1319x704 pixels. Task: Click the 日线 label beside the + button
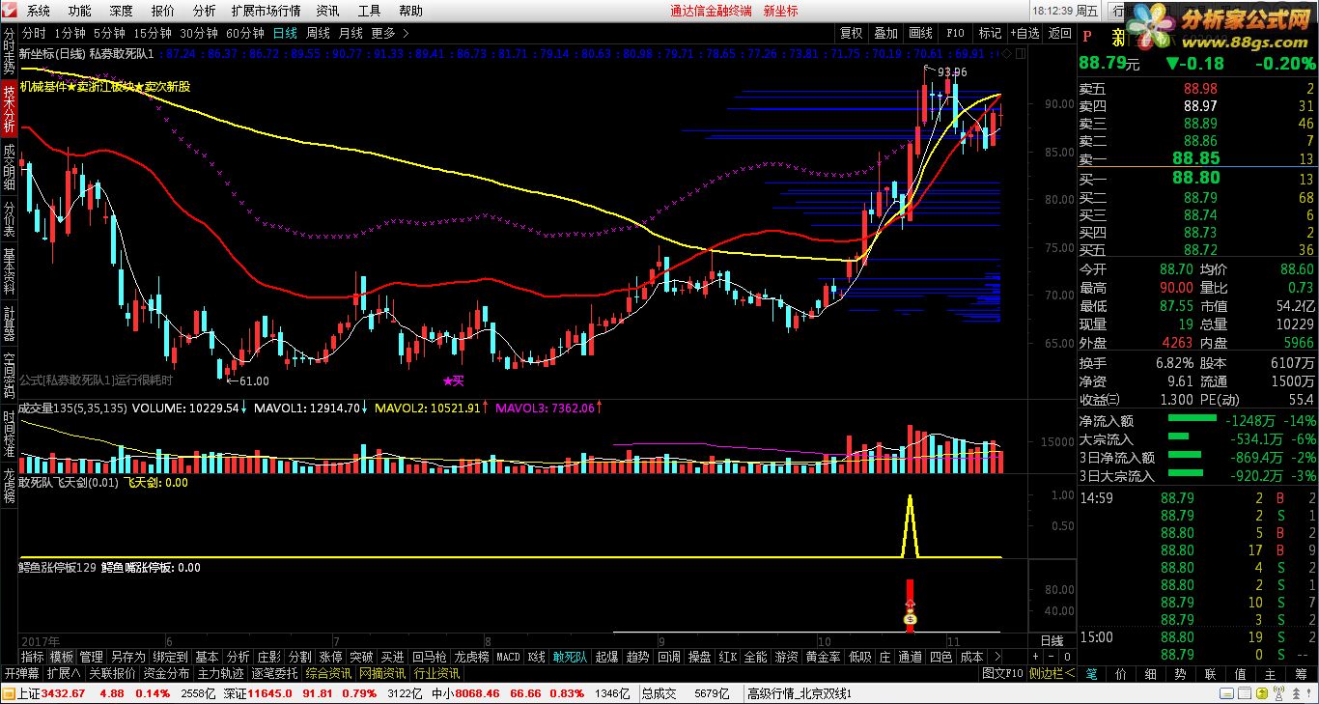pos(1051,640)
